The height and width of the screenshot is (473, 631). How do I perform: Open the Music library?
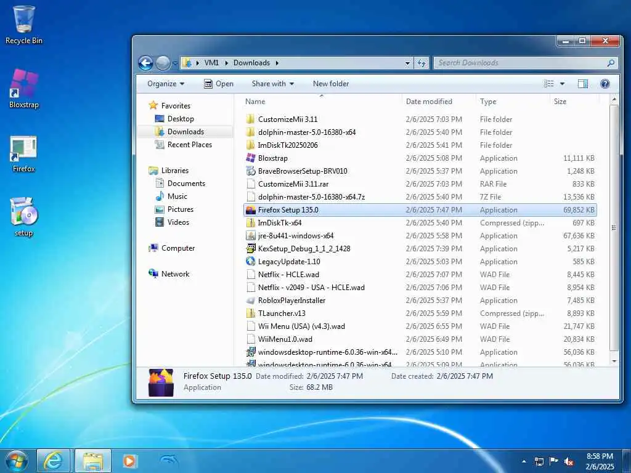177,196
